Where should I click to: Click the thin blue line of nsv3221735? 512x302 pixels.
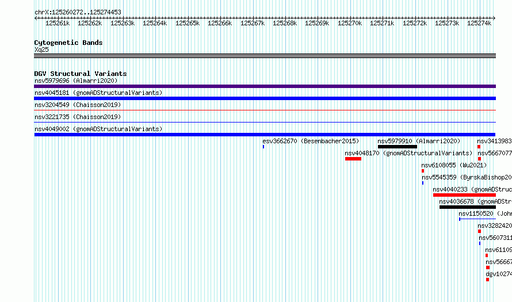[265, 123]
